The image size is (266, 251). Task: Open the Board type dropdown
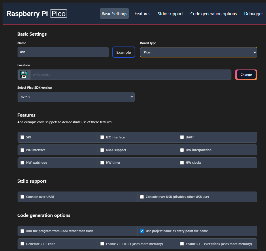point(199,52)
